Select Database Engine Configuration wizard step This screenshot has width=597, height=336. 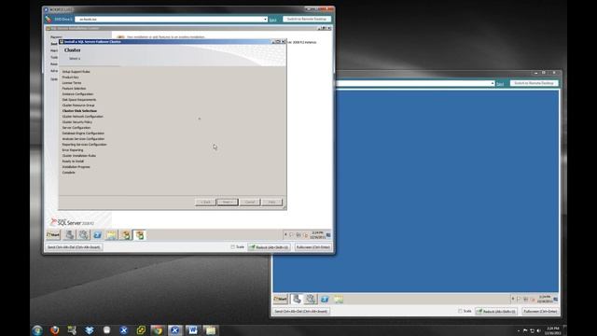pos(83,133)
